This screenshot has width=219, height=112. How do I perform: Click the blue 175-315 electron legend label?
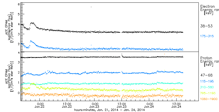(x=207, y=36)
